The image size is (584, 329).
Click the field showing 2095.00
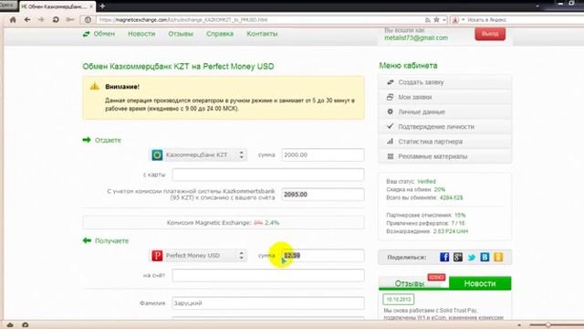[x=323, y=195]
